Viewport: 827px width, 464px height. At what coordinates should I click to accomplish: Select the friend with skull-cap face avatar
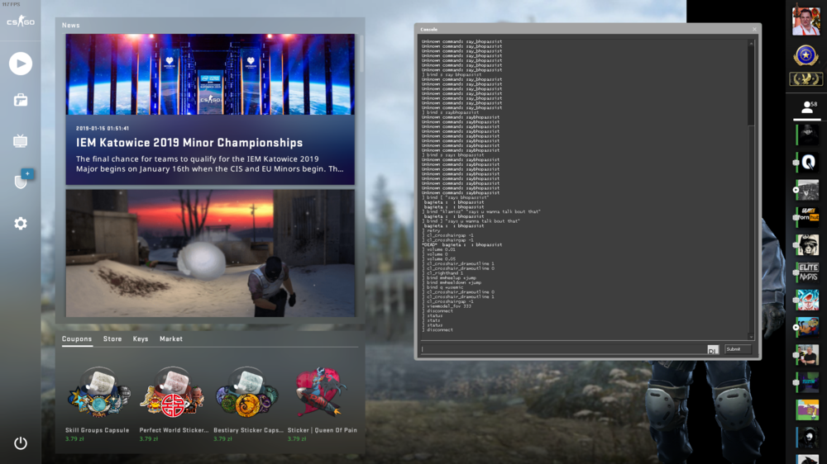[807, 245]
